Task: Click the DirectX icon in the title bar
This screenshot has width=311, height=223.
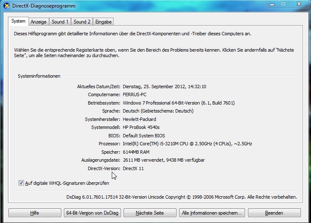Action: (x=7, y=6)
